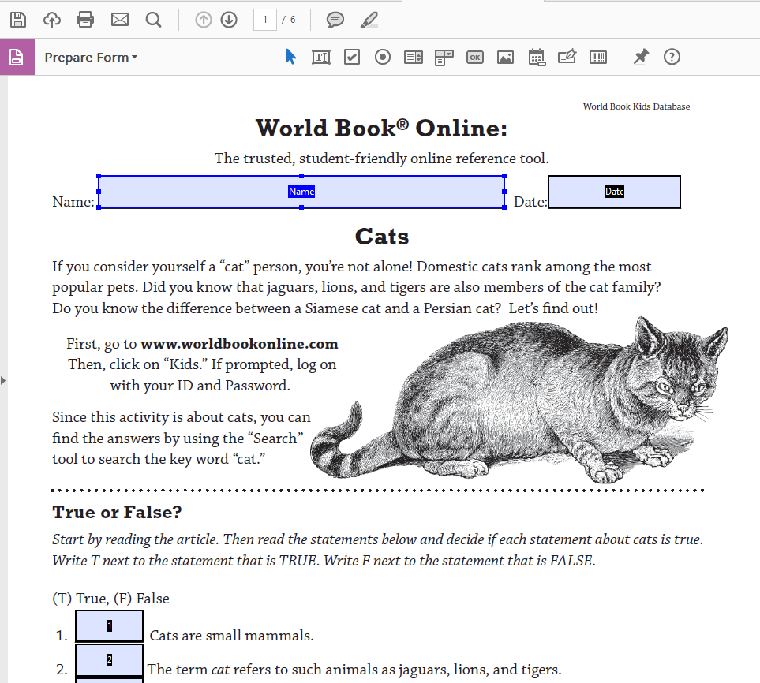Select the Add Dropdown list tool

pyautogui.click(x=444, y=57)
